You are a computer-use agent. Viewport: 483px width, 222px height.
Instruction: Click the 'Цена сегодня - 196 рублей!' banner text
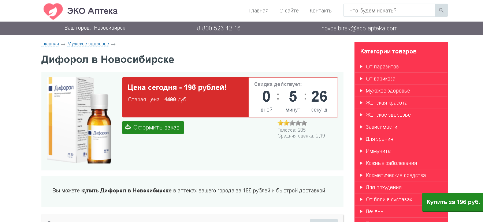pos(177,87)
